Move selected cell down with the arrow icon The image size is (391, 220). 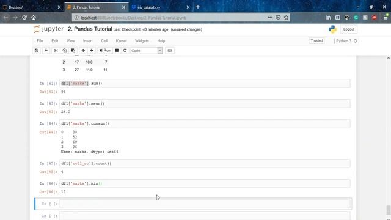(x=92, y=50)
